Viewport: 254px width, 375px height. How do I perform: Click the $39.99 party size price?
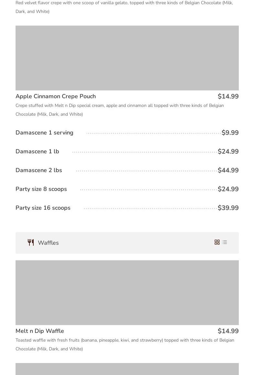[228, 208]
